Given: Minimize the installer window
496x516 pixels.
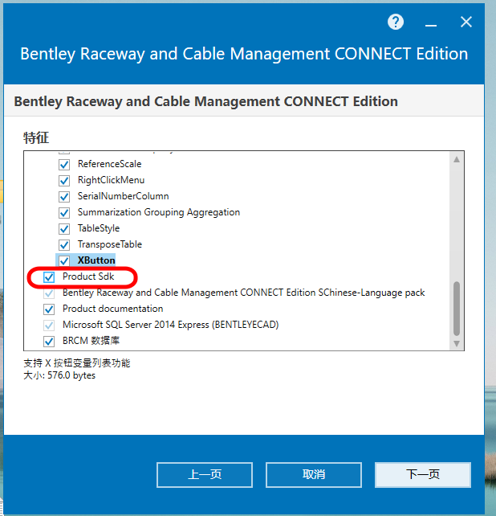Looking at the screenshot, I should tap(431, 23).
